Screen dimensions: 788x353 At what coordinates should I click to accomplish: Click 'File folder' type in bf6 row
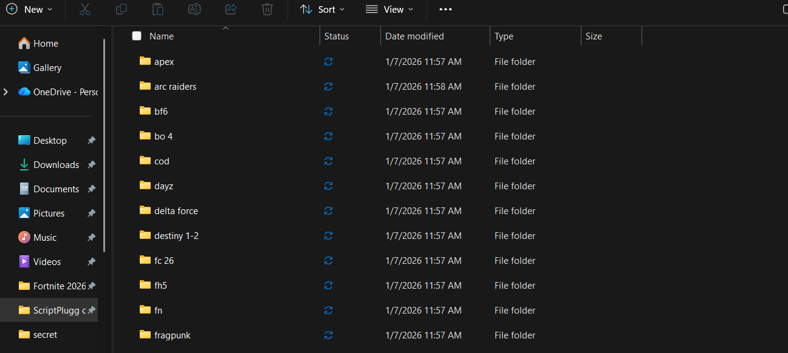pos(515,112)
